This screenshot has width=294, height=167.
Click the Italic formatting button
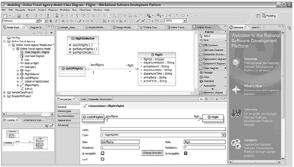(x=56, y=21)
